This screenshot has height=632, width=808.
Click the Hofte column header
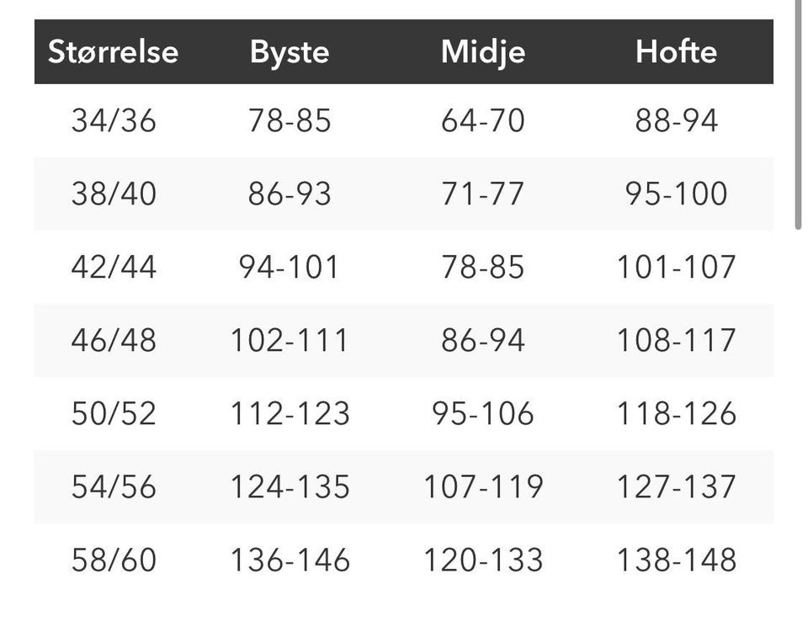(676, 52)
